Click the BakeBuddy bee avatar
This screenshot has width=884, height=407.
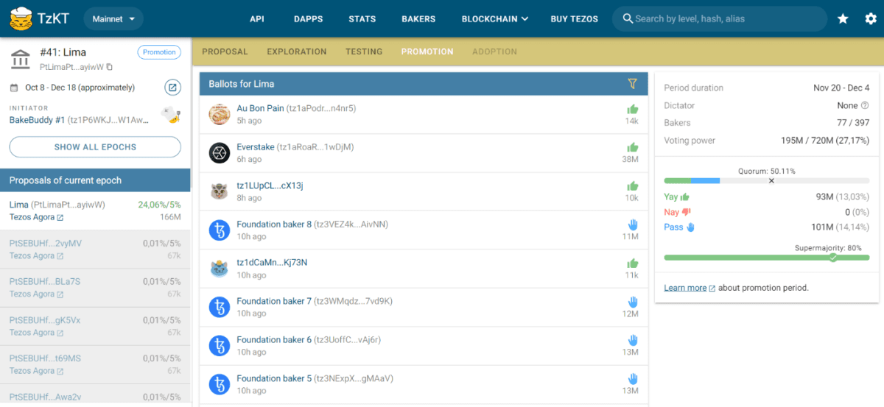(x=171, y=115)
